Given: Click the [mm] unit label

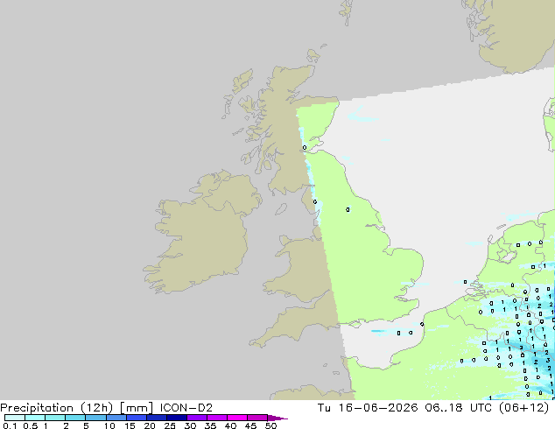Looking at the screenshot, I should [137, 408].
